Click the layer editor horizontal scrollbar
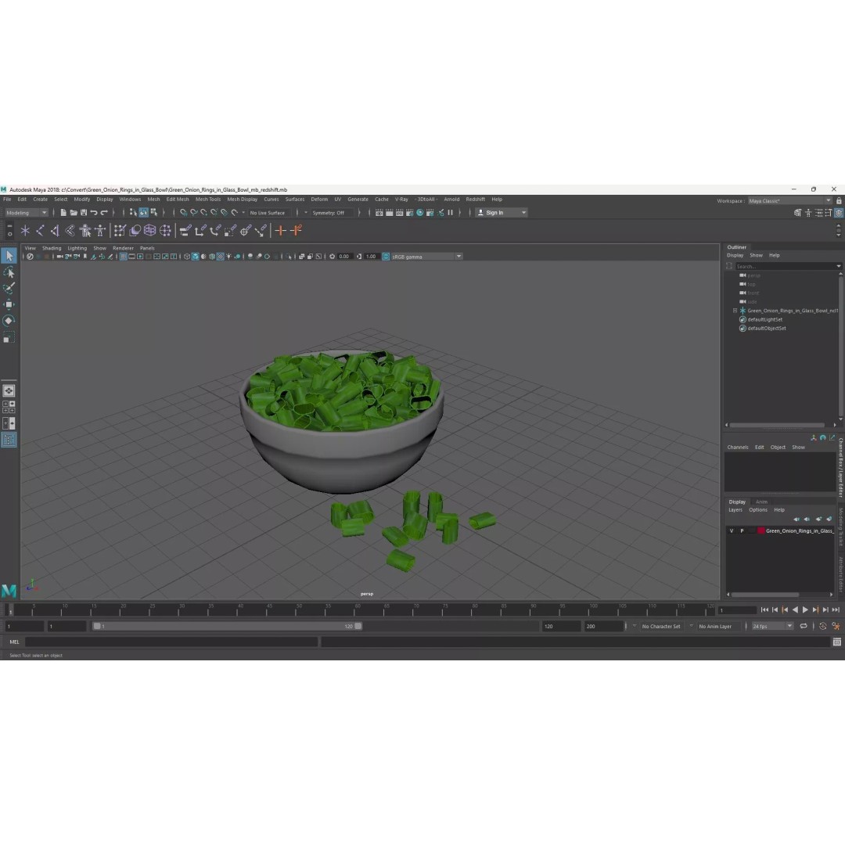 (764, 595)
